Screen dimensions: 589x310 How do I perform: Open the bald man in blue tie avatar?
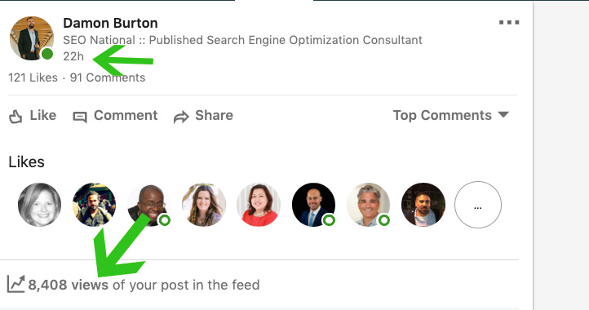click(x=313, y=205)
